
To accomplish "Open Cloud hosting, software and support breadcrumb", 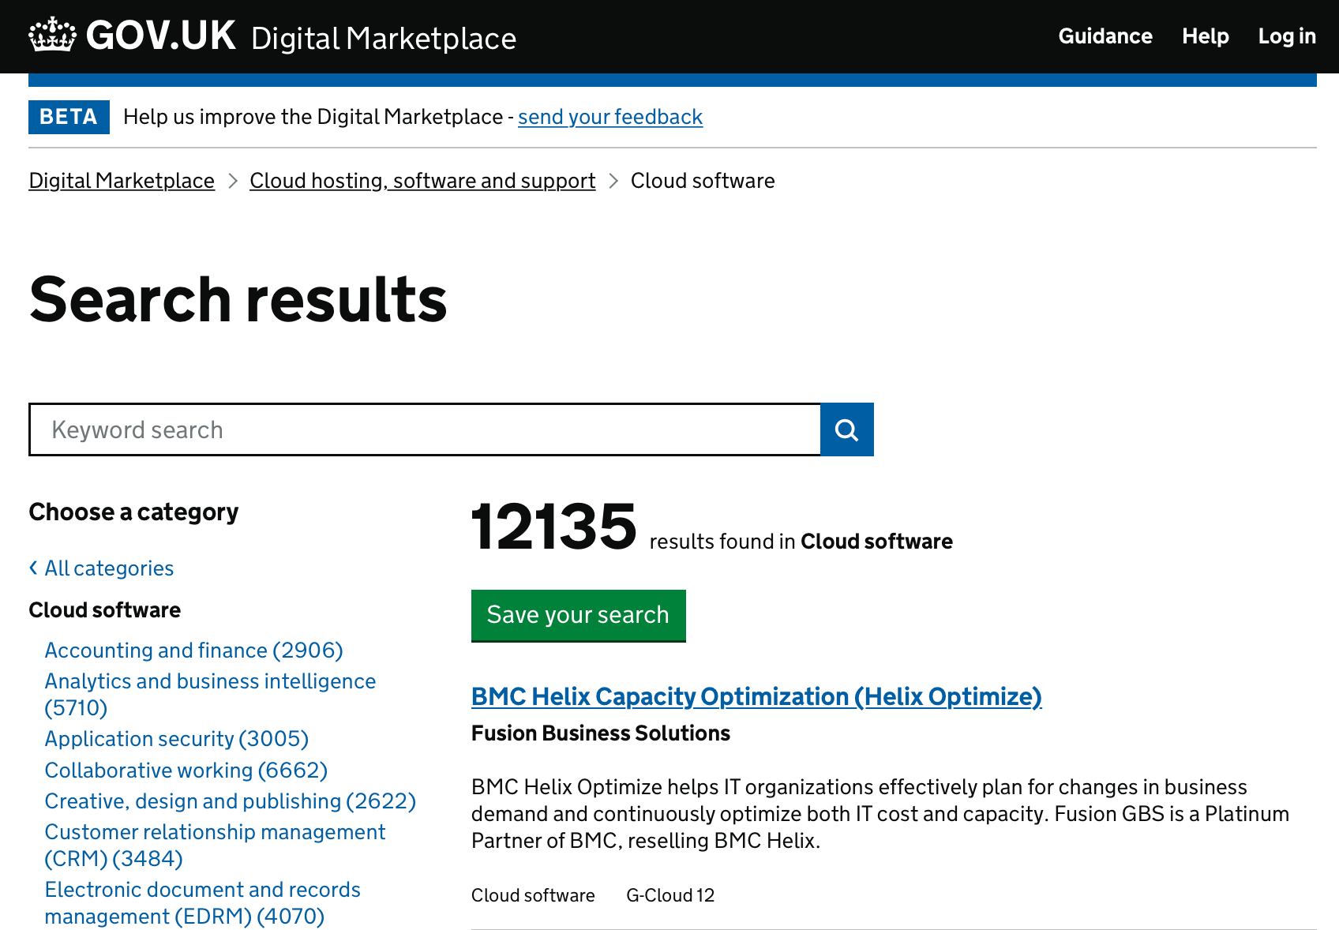I will 422,181.
